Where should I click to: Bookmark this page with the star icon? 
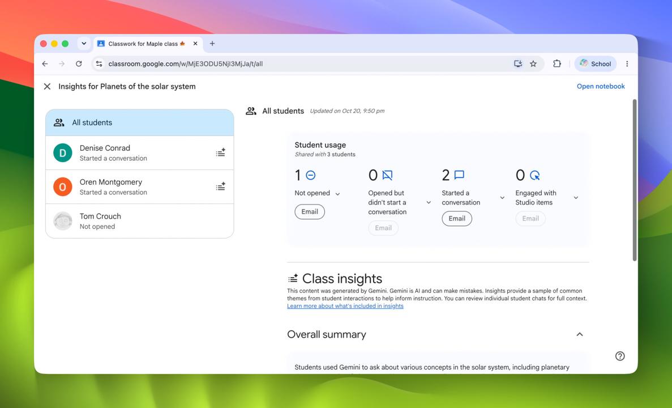[533, 63]
